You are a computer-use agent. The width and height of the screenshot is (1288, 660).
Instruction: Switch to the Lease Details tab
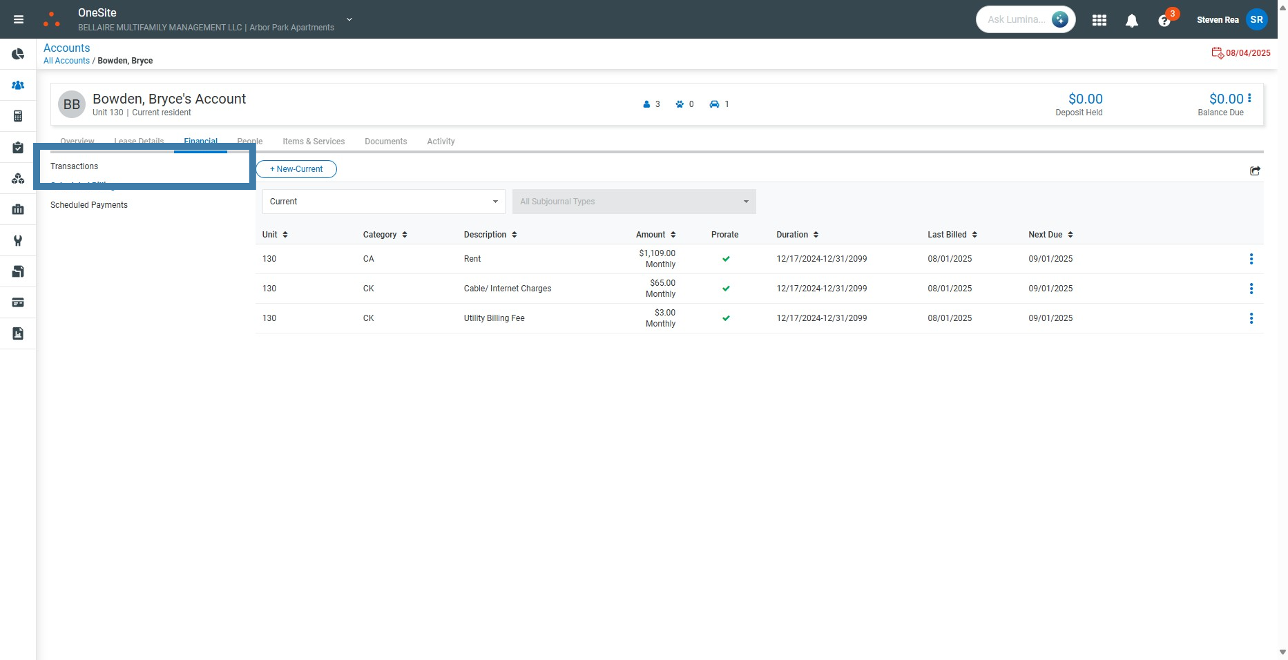click(x=139, y=142)
